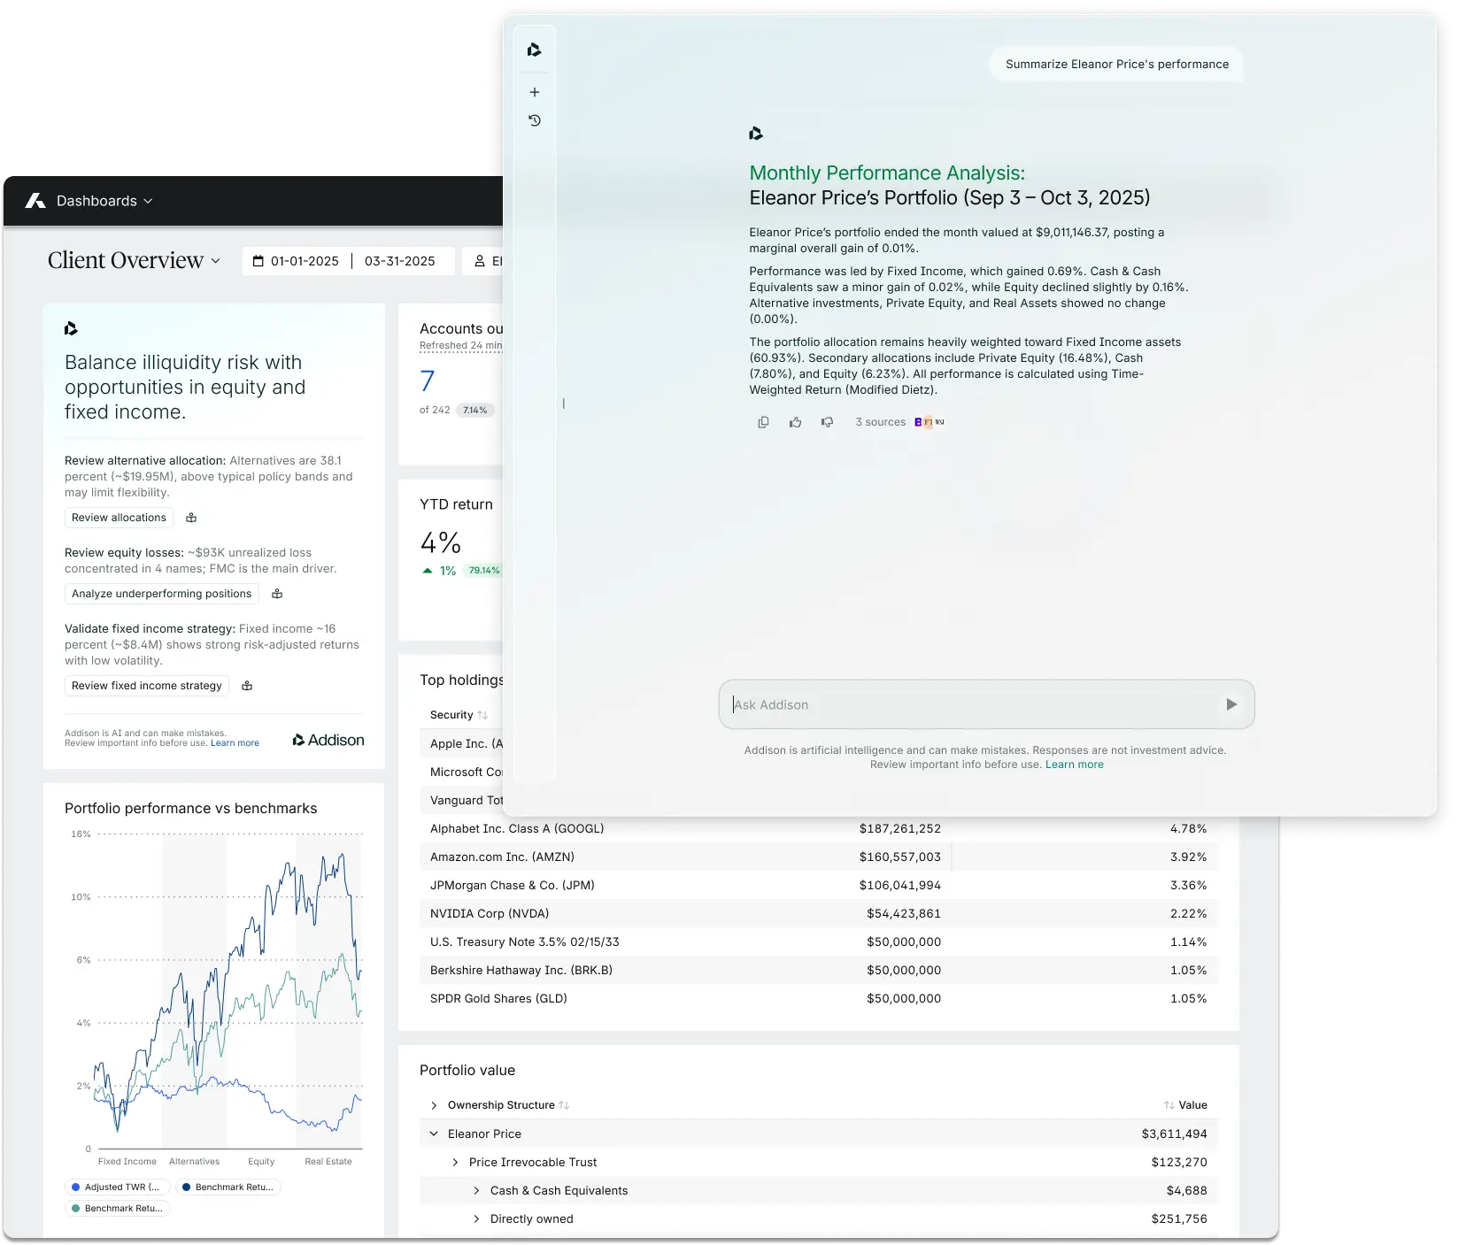Click Addison logo above the analysis heading

coord(755,134)
